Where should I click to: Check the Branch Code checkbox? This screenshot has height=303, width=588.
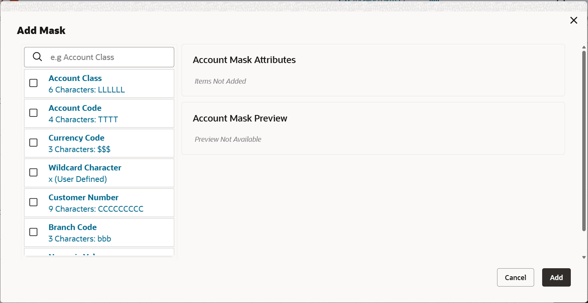point(33,232)
